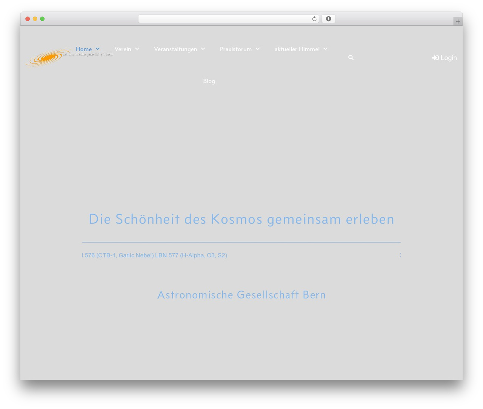Click the browser download icon

click(329, 19)
